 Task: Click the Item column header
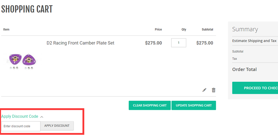pyautogui.click(x=6, y=30)
